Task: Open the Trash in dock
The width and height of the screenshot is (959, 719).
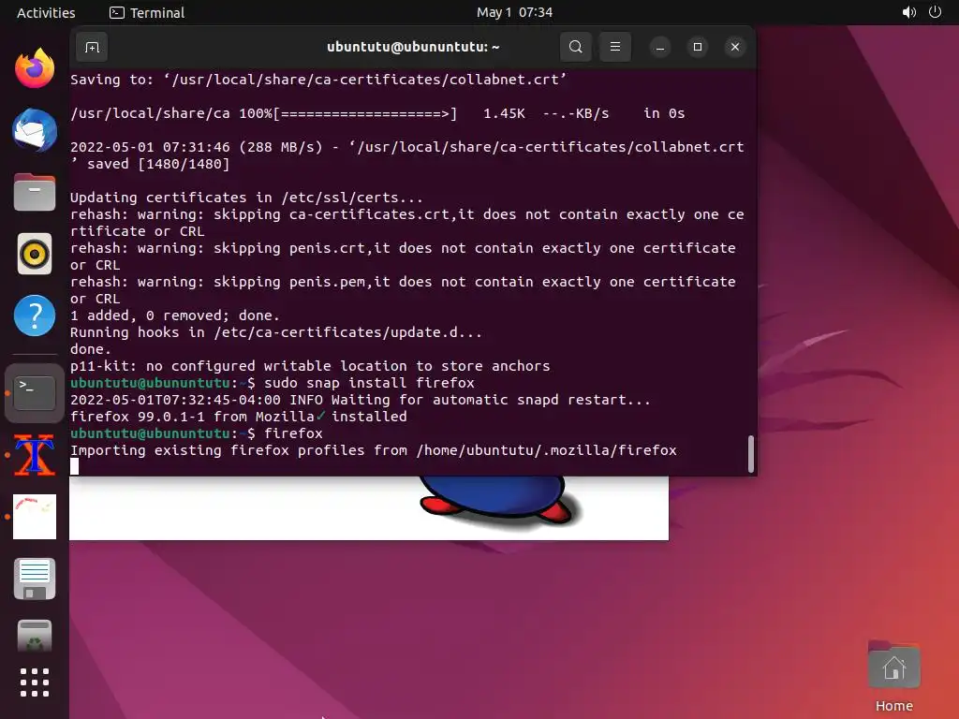Action: [35, 636]
